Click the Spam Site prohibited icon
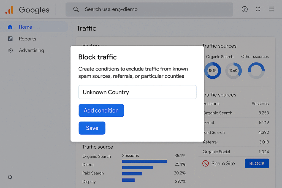 point(205,164)
